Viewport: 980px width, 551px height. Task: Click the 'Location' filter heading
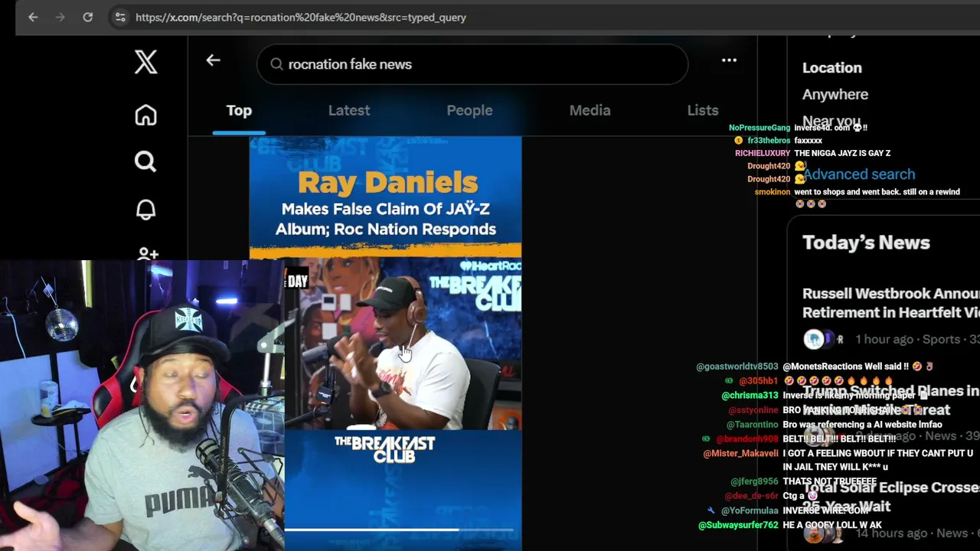[832, 67]
